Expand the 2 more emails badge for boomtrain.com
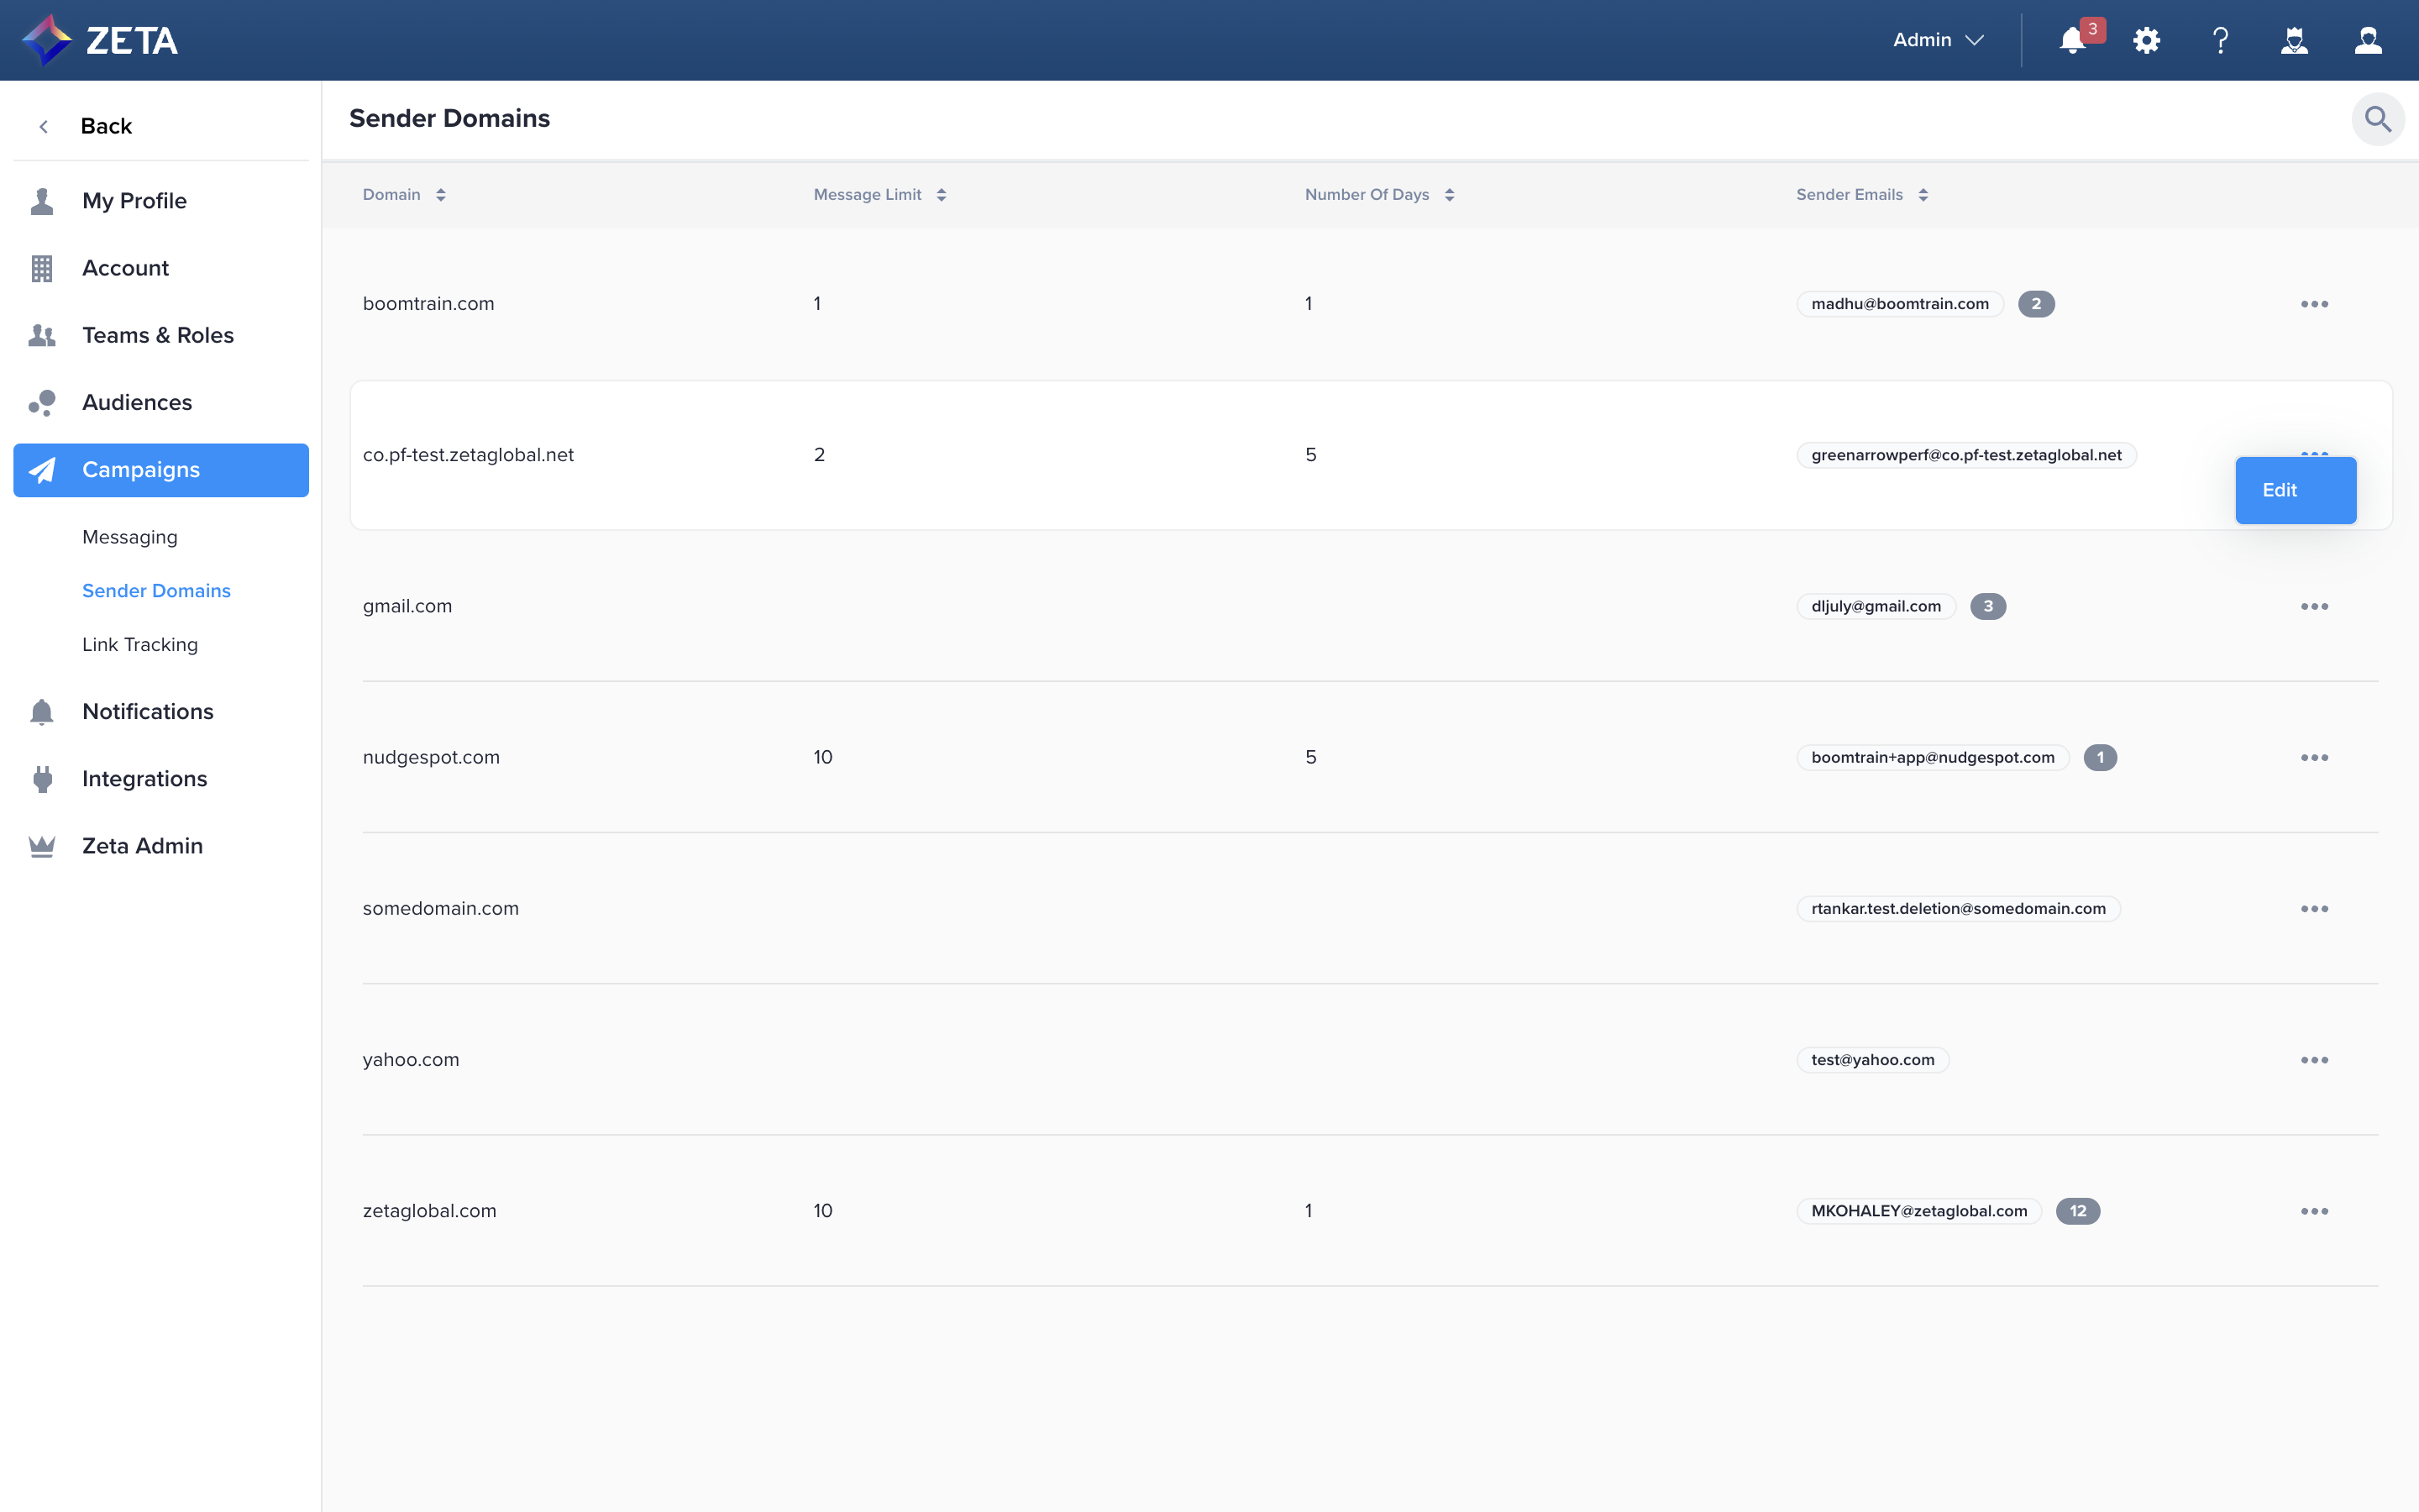The image size is (2419, 1512). [2036, 304]
